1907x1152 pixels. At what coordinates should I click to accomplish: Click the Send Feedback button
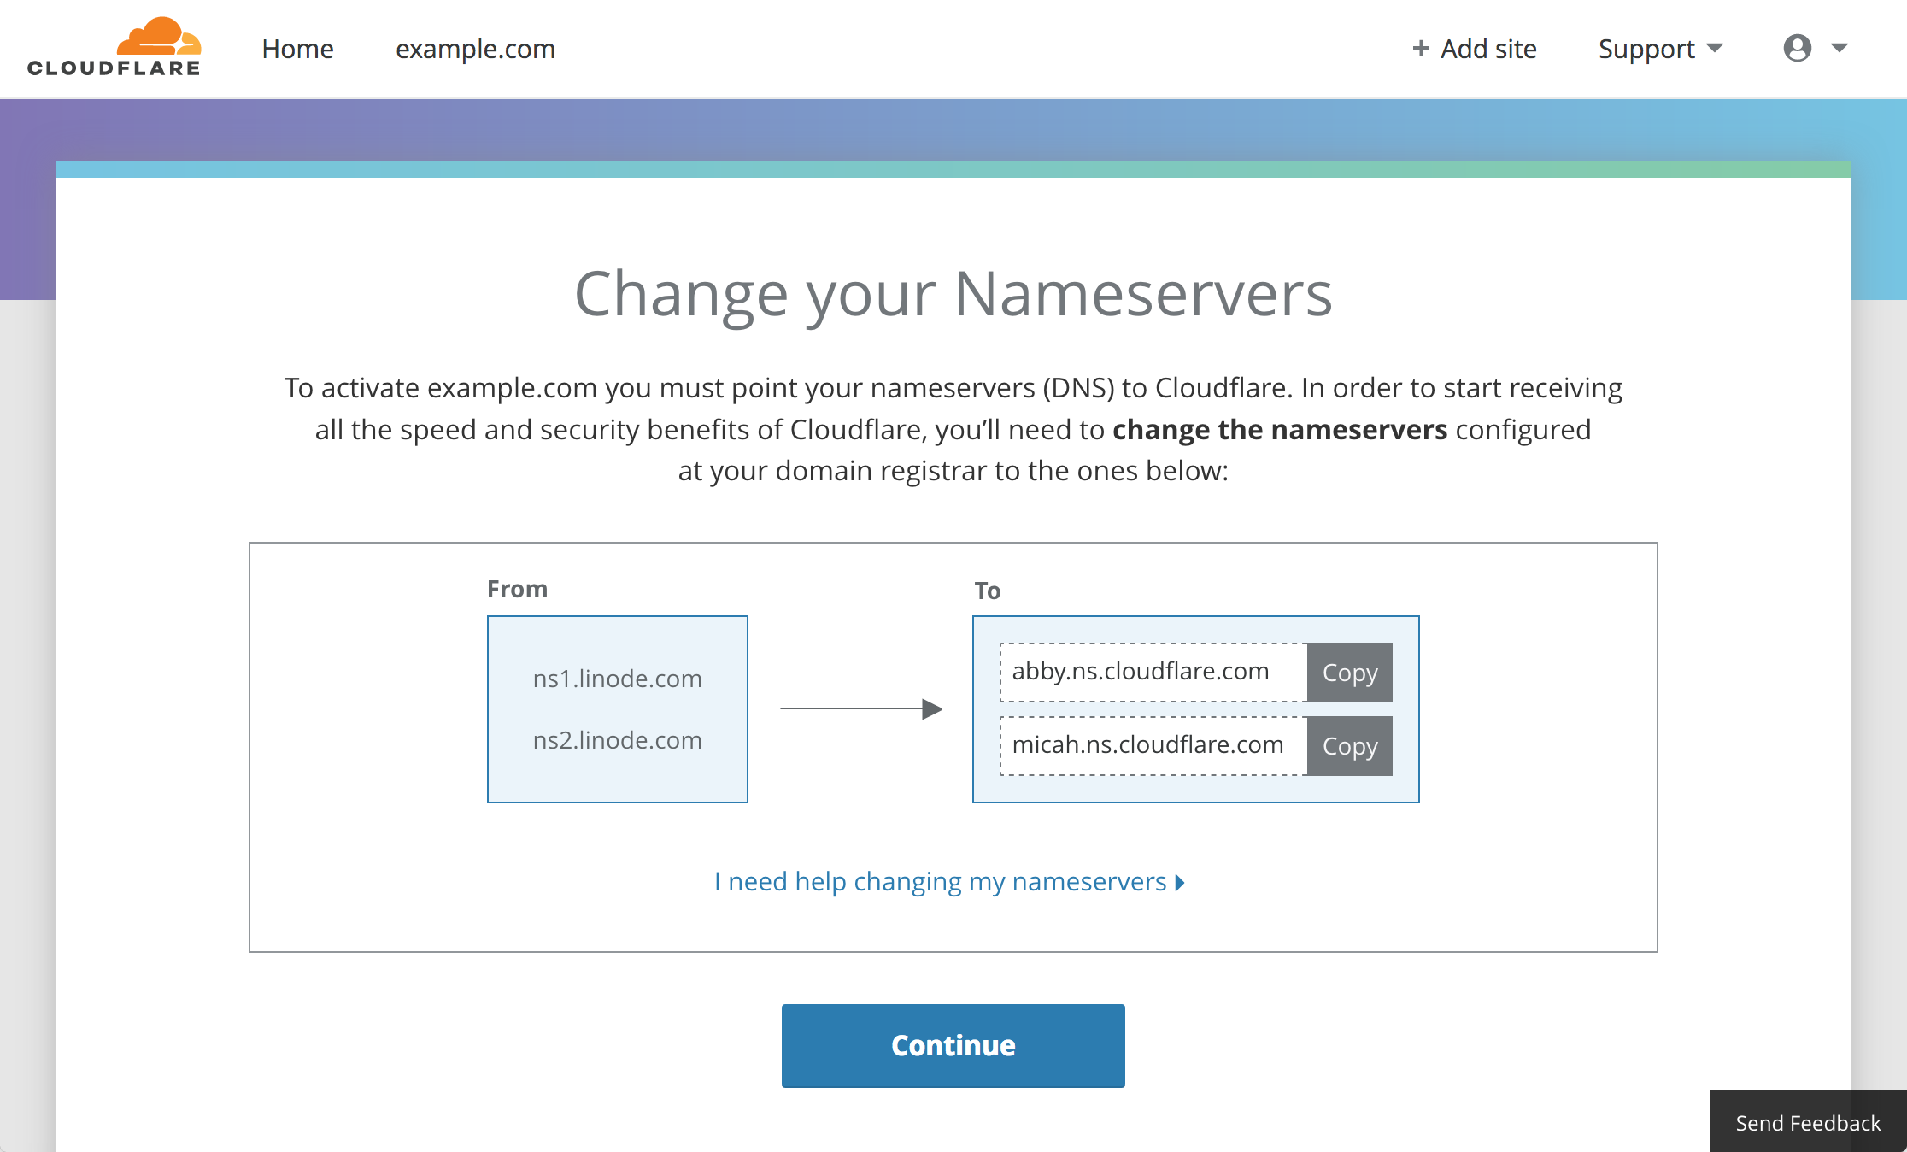point(1806,1122)
